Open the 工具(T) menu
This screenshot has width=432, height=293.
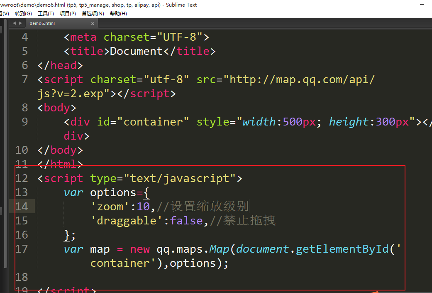click(46, 13)
